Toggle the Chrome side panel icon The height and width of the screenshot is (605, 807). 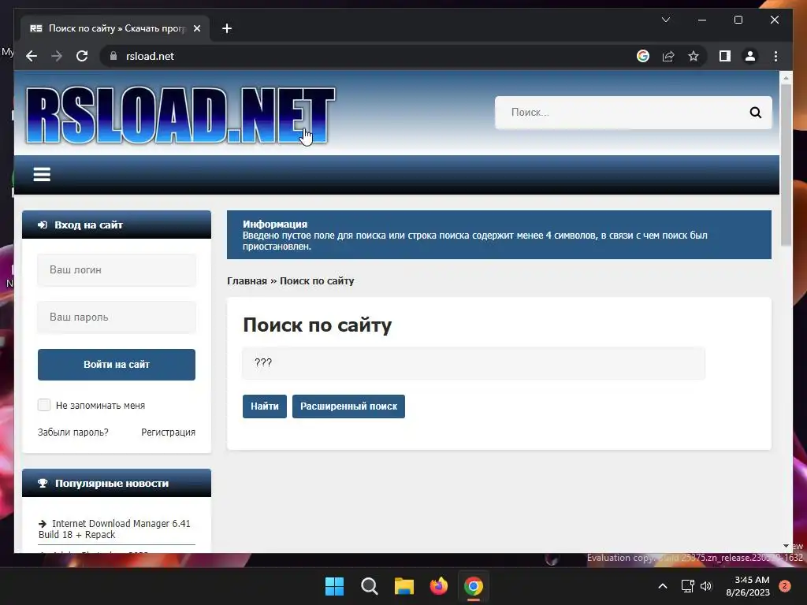[x=725, y=56]
